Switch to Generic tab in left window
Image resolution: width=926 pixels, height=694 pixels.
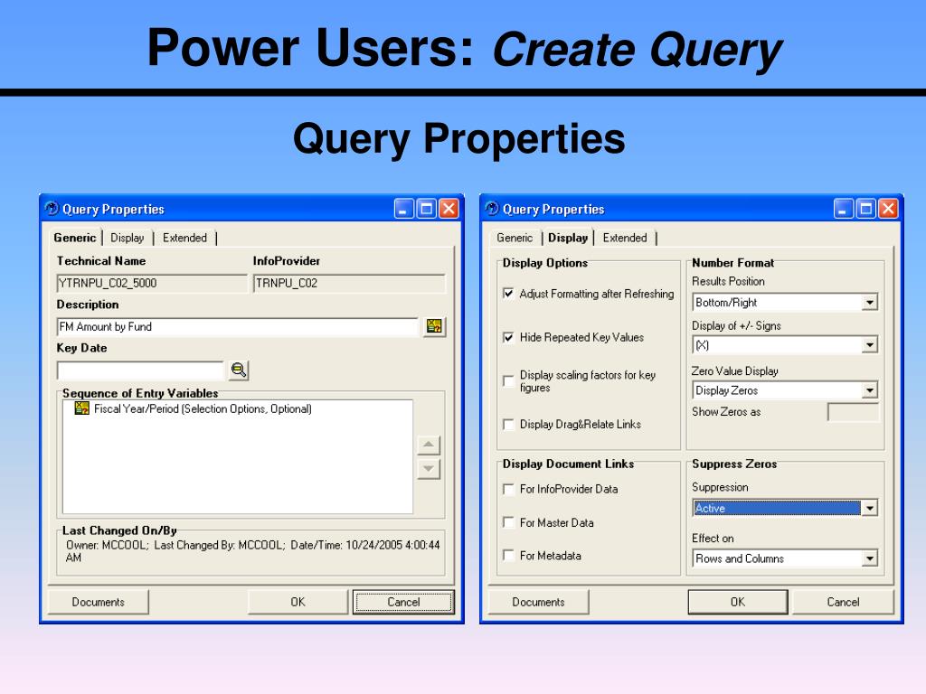[75, 238]
